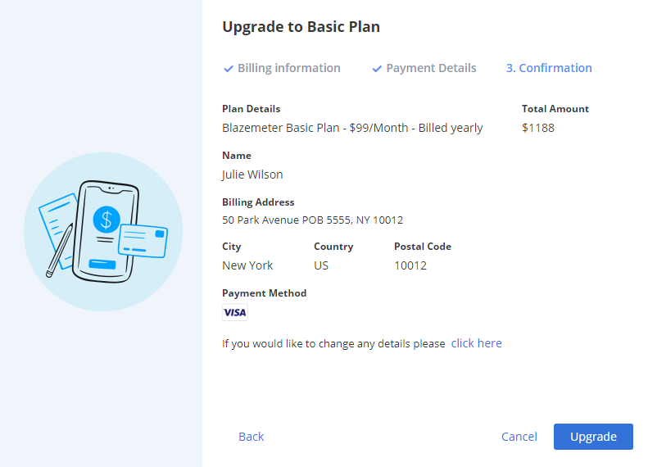Click the Visa card payment icon
Image resolution: width=648 pixels, height=467 pixels.
pyautogui.click(x=235, y=312)
